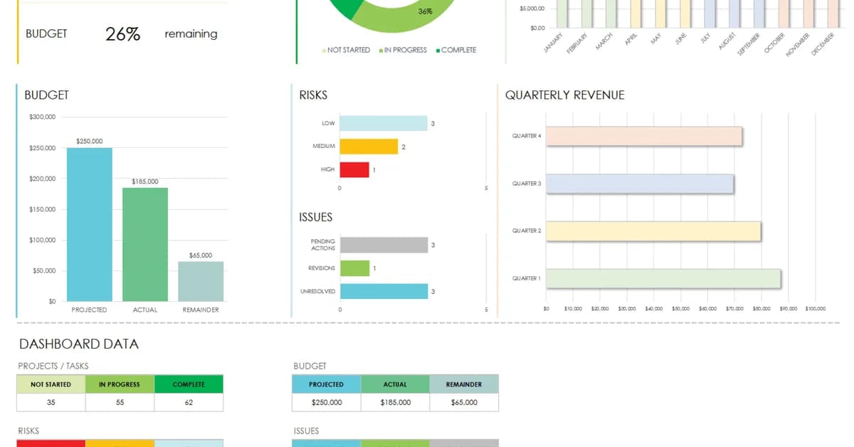The image size is (854, 447).
Task: Select the ACTUAL bar in the Budget chart
Action: coord(145,242)
